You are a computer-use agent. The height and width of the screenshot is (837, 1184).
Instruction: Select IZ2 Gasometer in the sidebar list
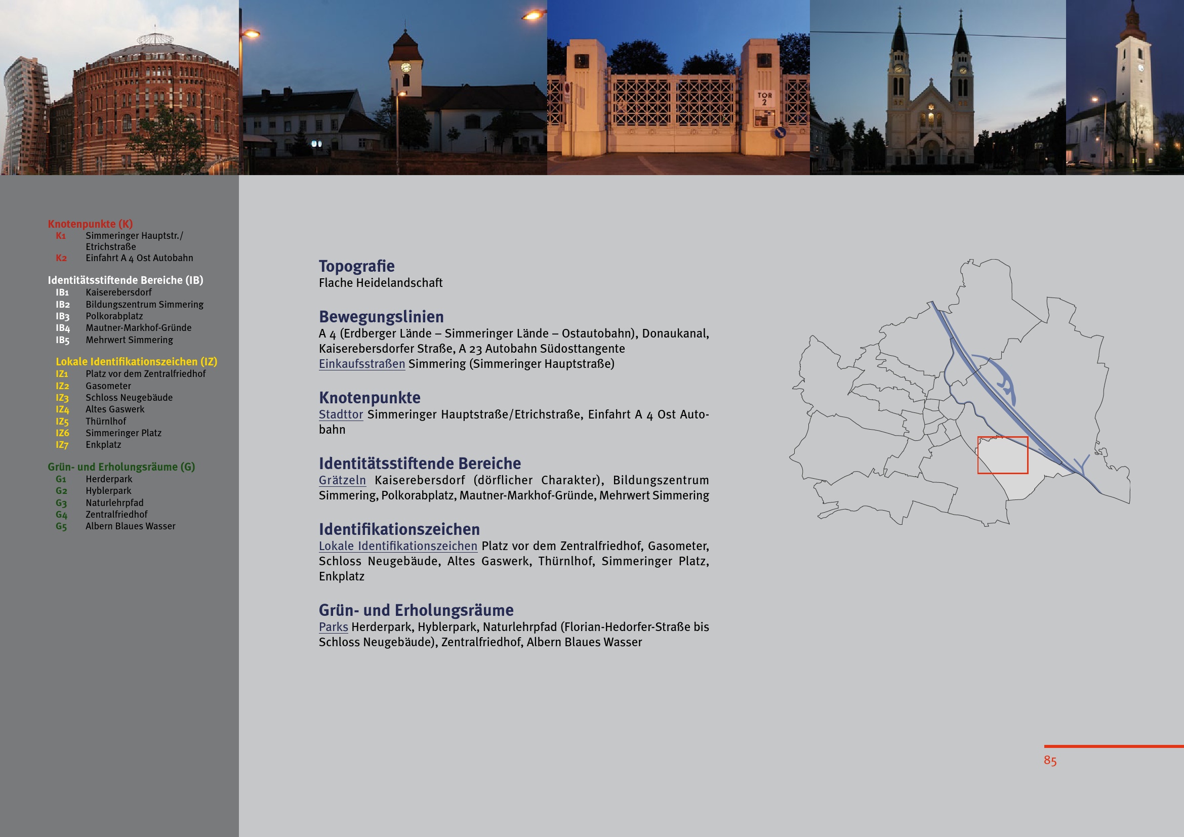[x=108, y=386]
